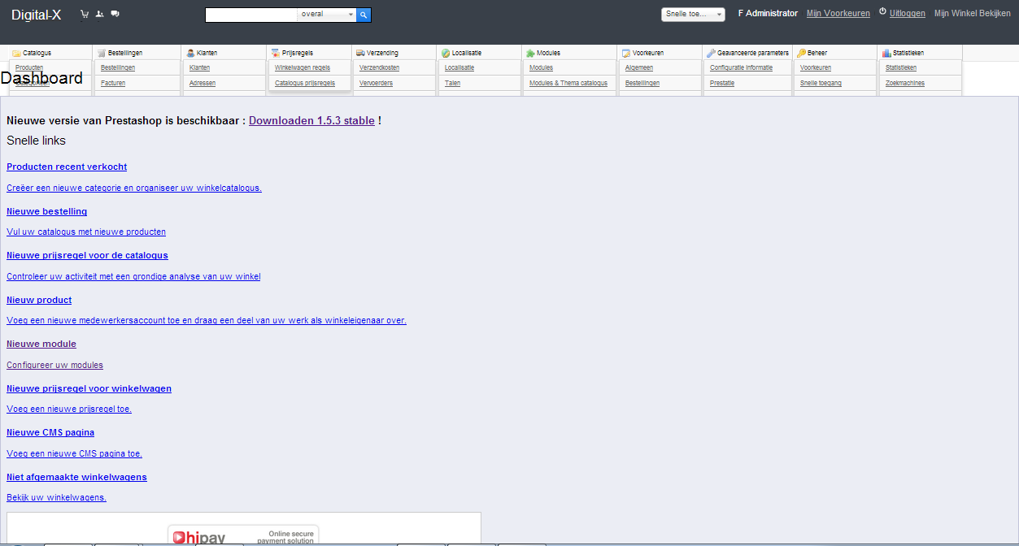
Task: Open the 'Snelle toe...' quick access dropdown
Action: [693, 14]
